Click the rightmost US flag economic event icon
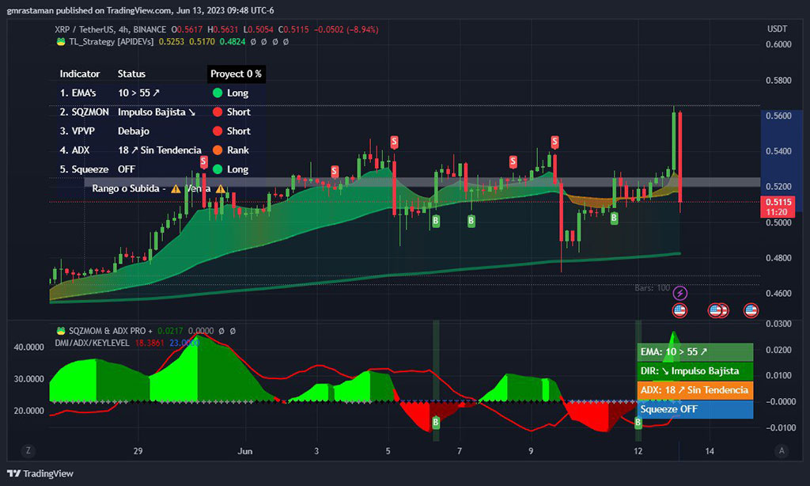Image resolution: width=810 pixels, height=486 pixels. coord(751,310)
